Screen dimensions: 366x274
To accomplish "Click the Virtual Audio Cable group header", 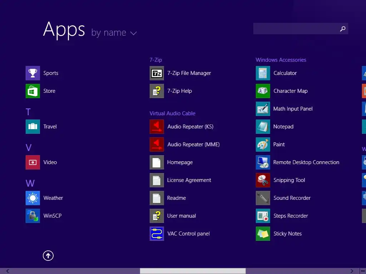I will [x=173, y=113].
